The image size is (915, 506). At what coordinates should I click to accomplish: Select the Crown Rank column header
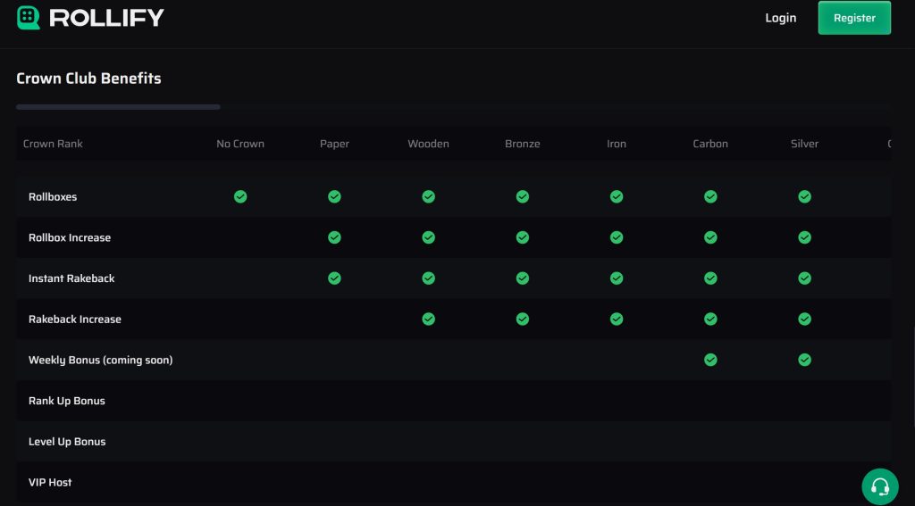tap(53, 144)
